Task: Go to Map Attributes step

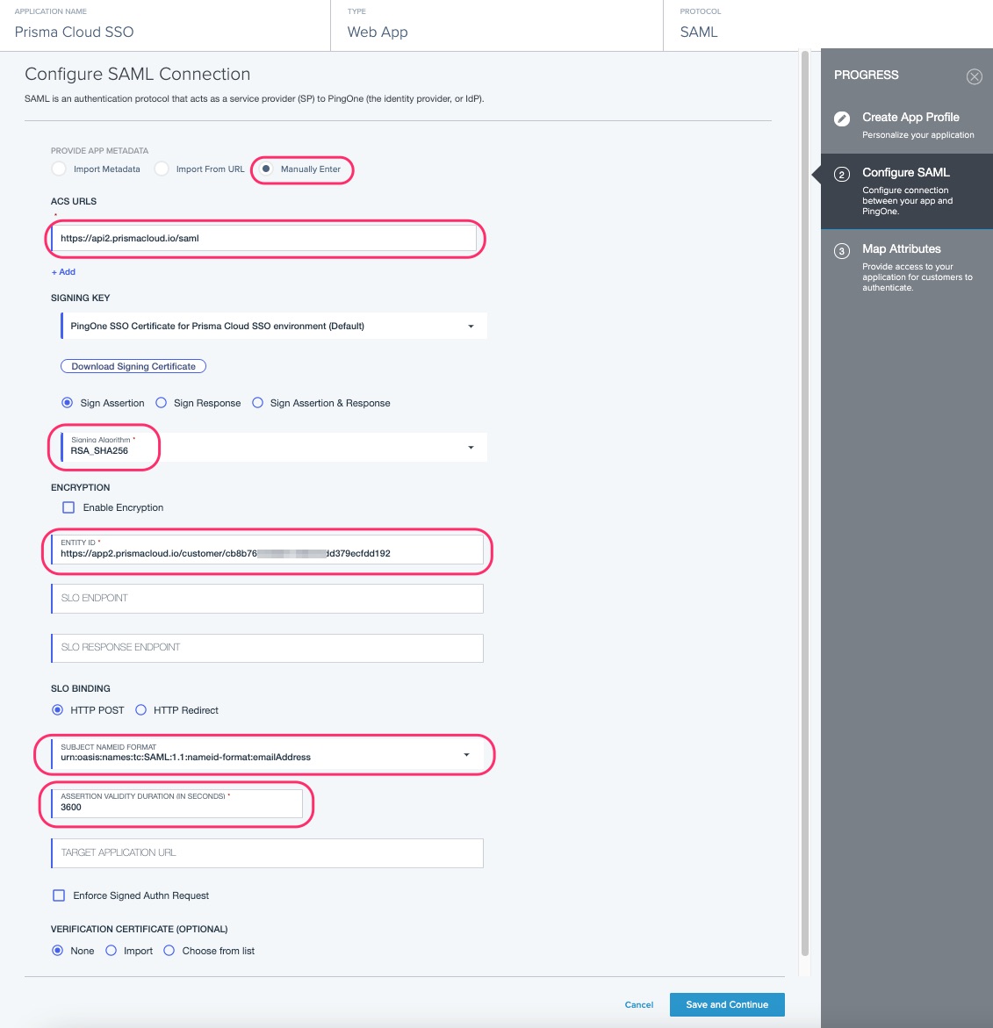Action: (906, 268)
